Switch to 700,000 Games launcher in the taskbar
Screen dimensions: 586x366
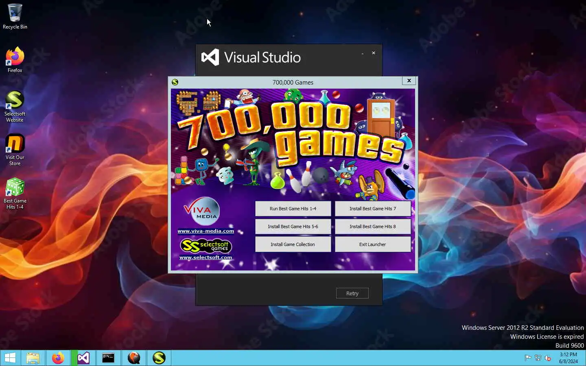click(x=159, y=358)
